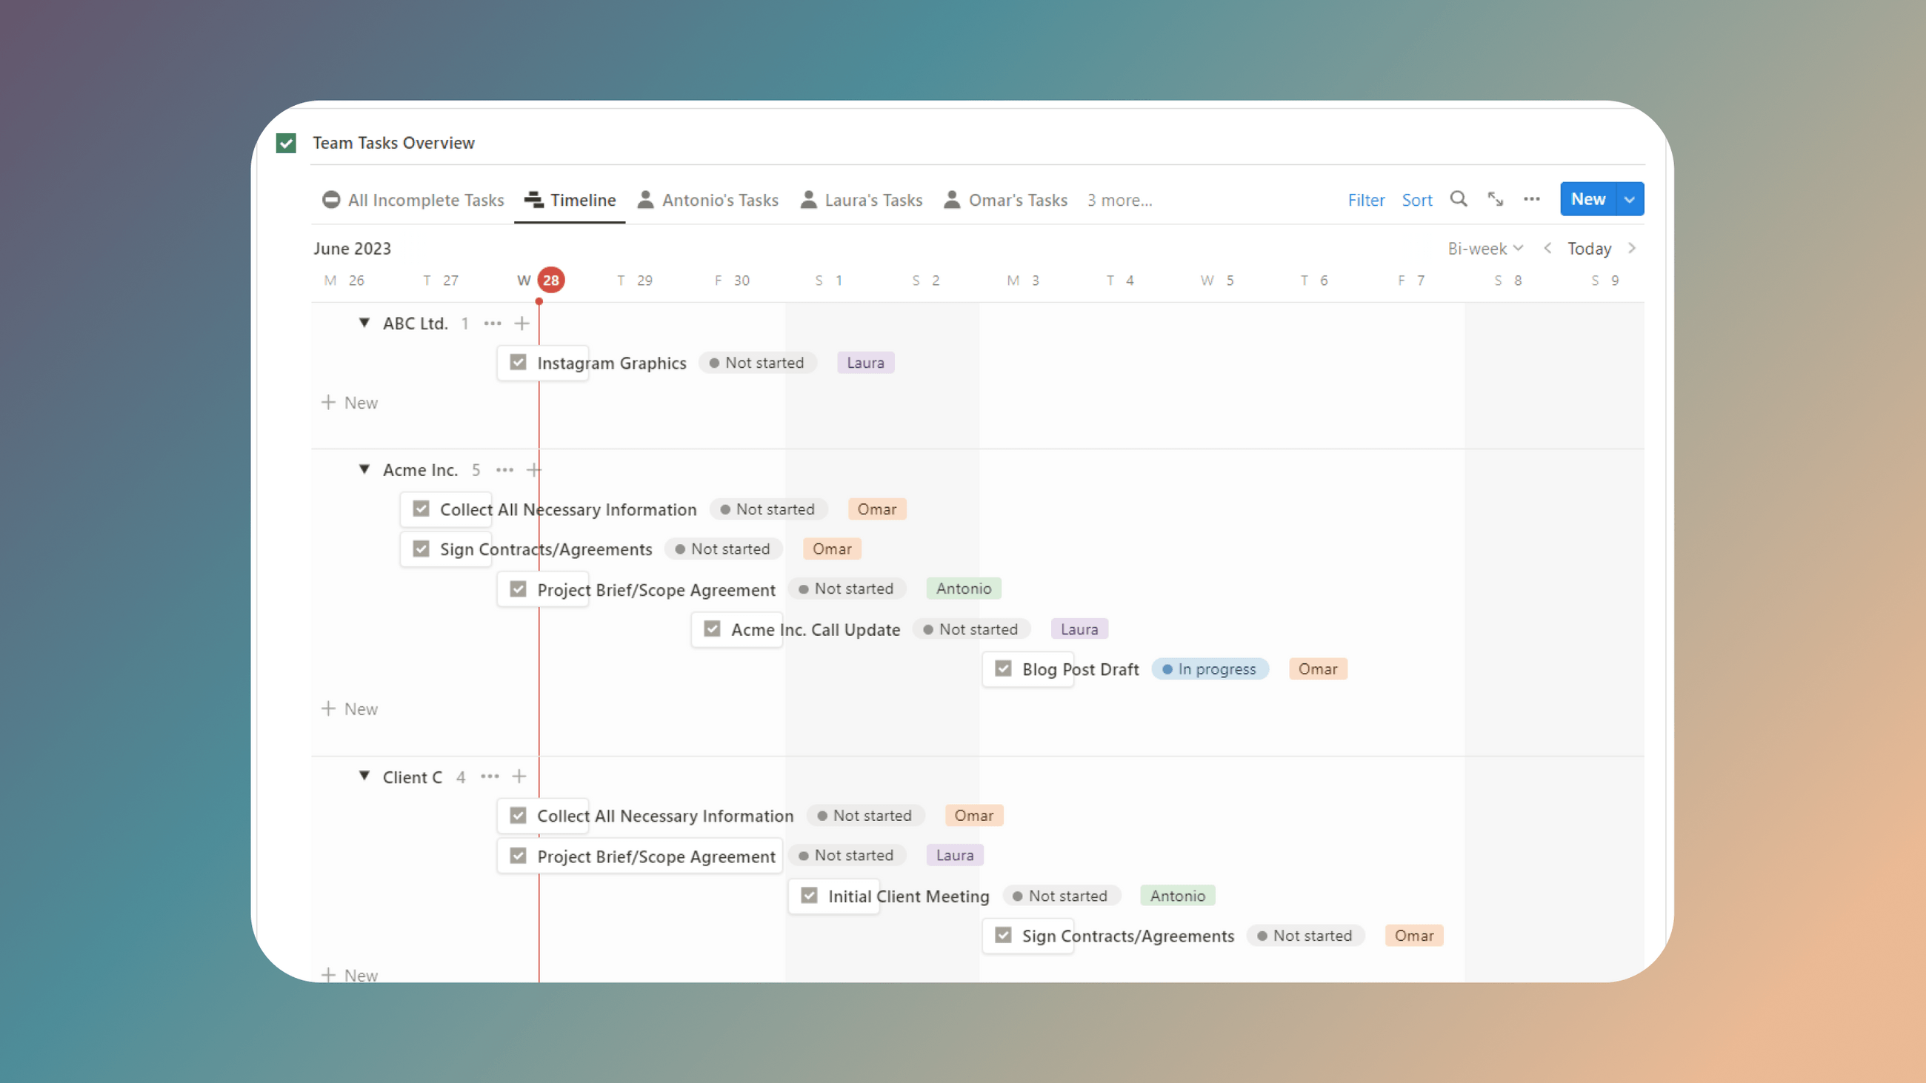This screenshot has width=1926, height=1083.
Task: Open options menu next to Acme Inc.
Action: (504, 469)
